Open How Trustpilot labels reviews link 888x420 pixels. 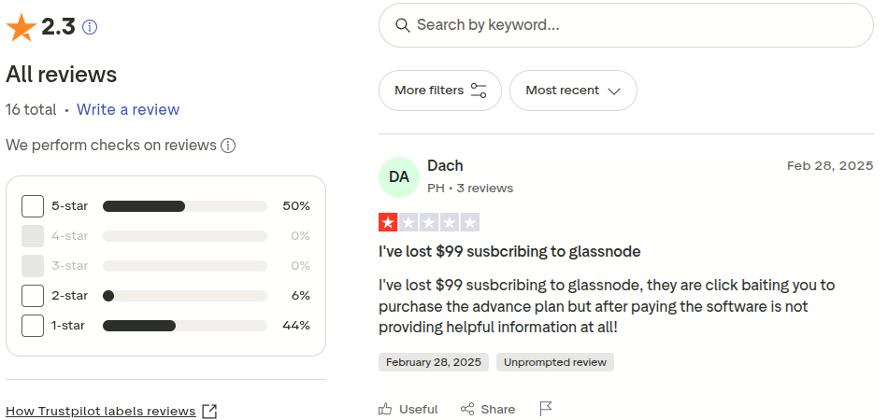click(101, 412)
